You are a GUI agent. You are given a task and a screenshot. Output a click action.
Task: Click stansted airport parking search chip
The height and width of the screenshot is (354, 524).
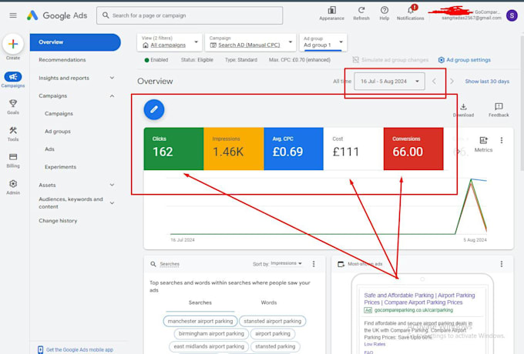(272, 321)
